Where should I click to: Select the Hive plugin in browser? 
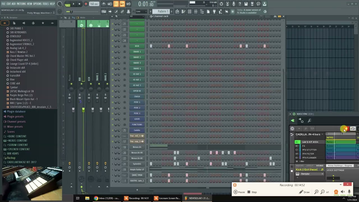(12, 79)
